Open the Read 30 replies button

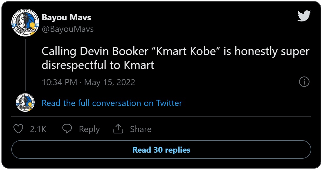pyautogui.click(x=161, y=149)
